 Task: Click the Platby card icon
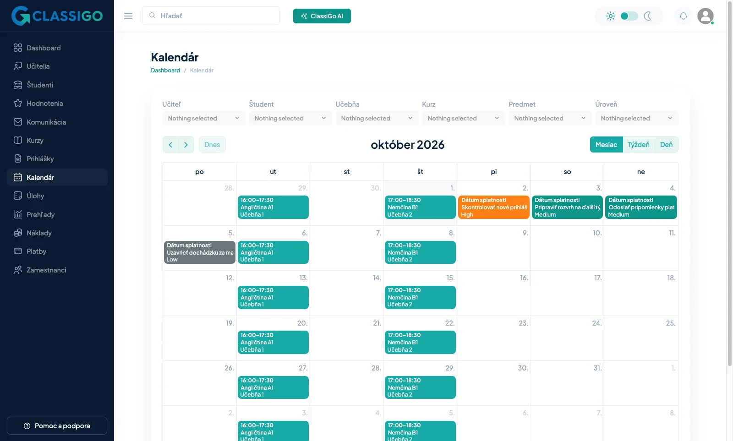[x=18, y=251]
